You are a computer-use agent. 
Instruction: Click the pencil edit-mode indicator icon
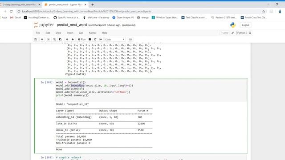tap(232, 33)
